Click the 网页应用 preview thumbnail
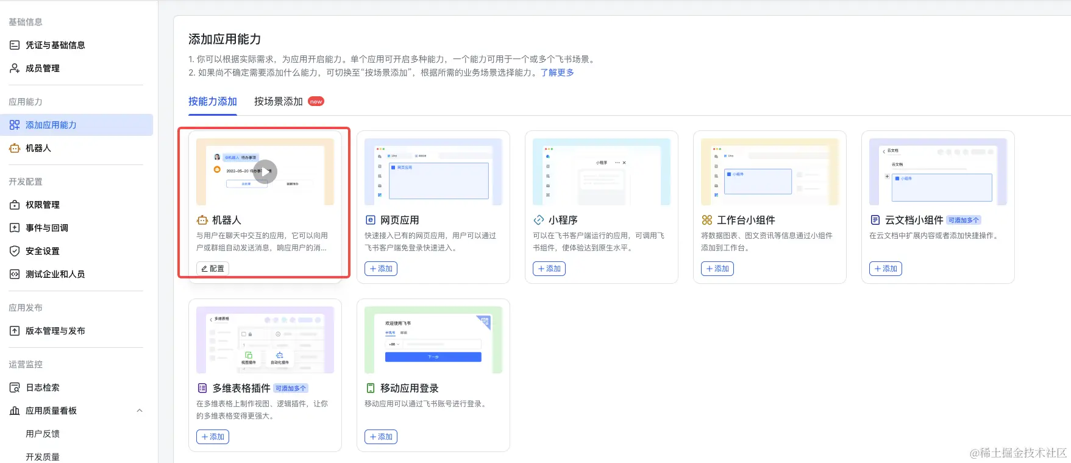This screenshot has height=463, width=1071. click(x=433, y=172)
